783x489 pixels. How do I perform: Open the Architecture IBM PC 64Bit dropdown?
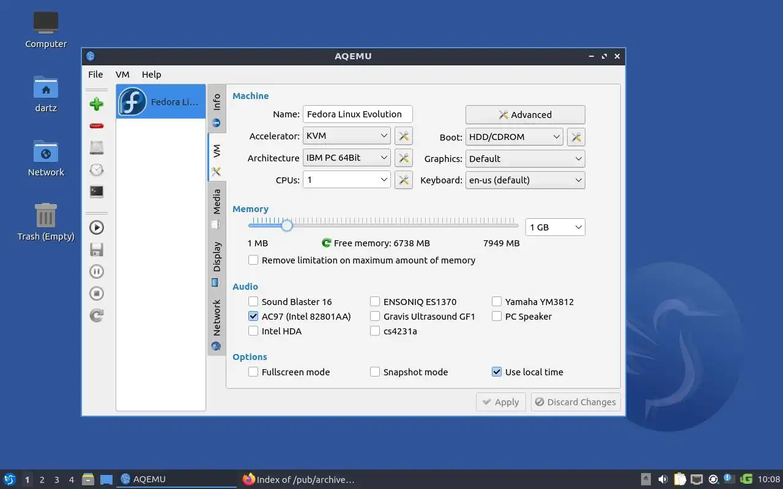click(x=346, y=158)
